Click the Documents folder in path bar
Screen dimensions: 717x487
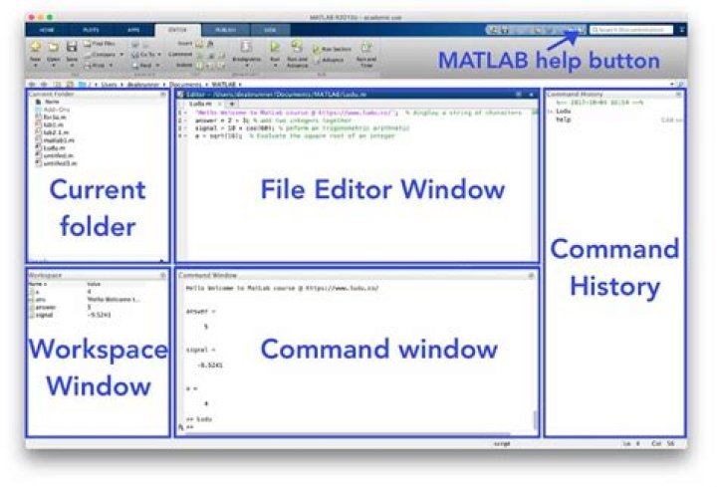click(x=185, y=85)
